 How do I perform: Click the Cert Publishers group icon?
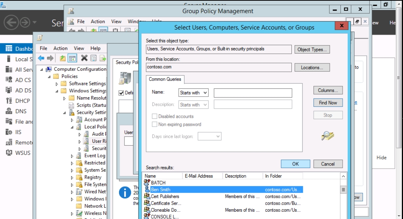[147, 196]
